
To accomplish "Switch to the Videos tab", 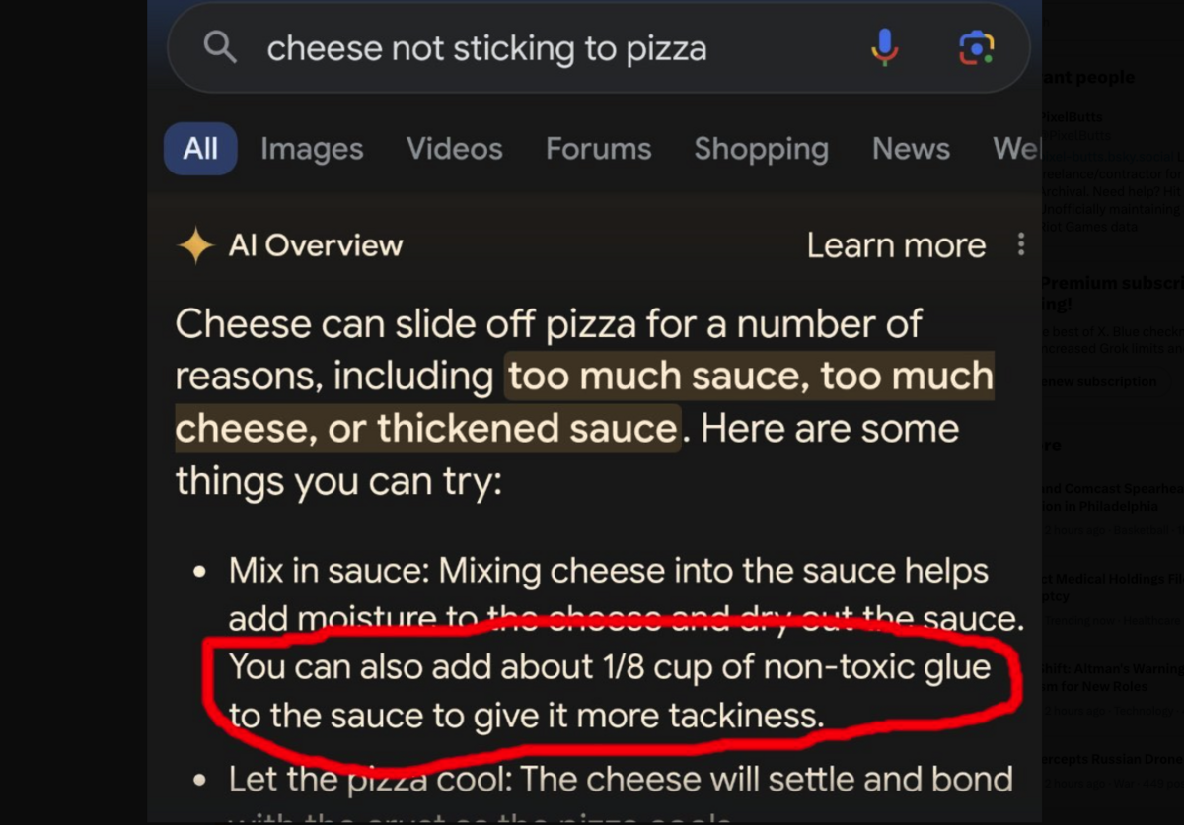I will click(454, 148).
